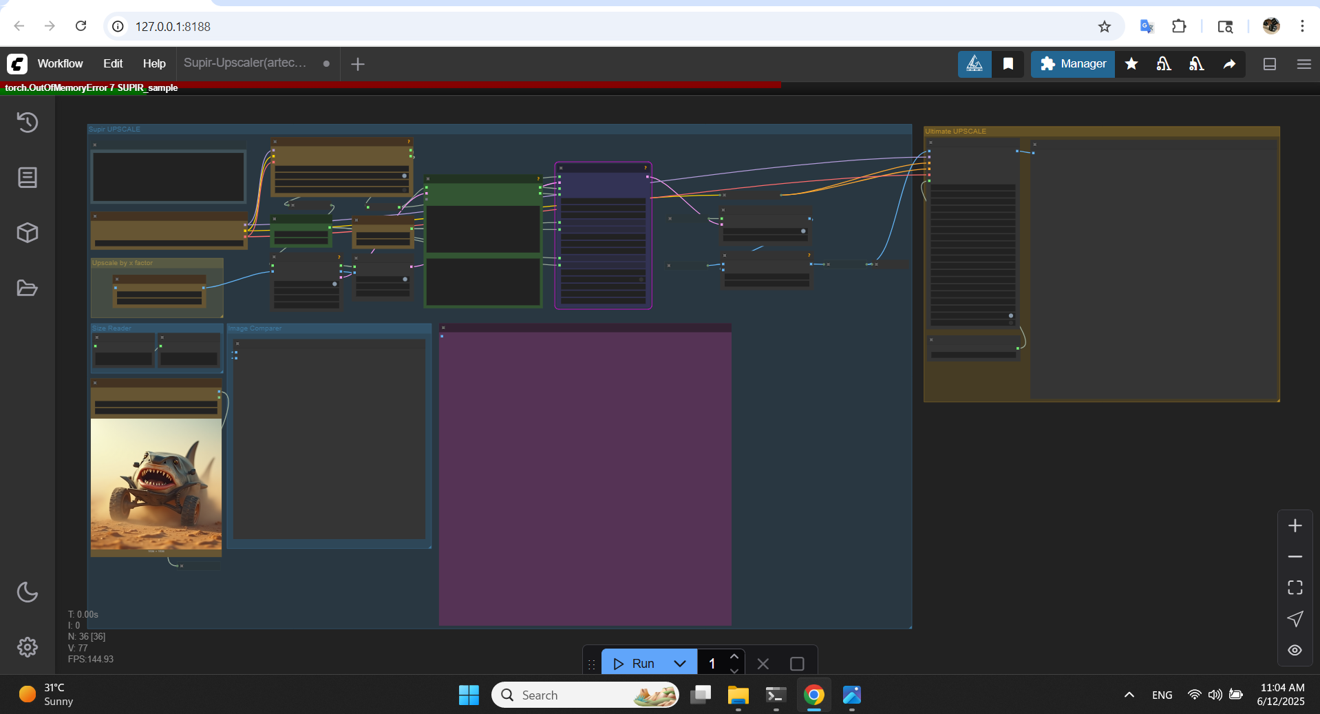This screenshot has height=714, width=1320.
Task: Toggle the bottom panel
Action: point(1270,64)
